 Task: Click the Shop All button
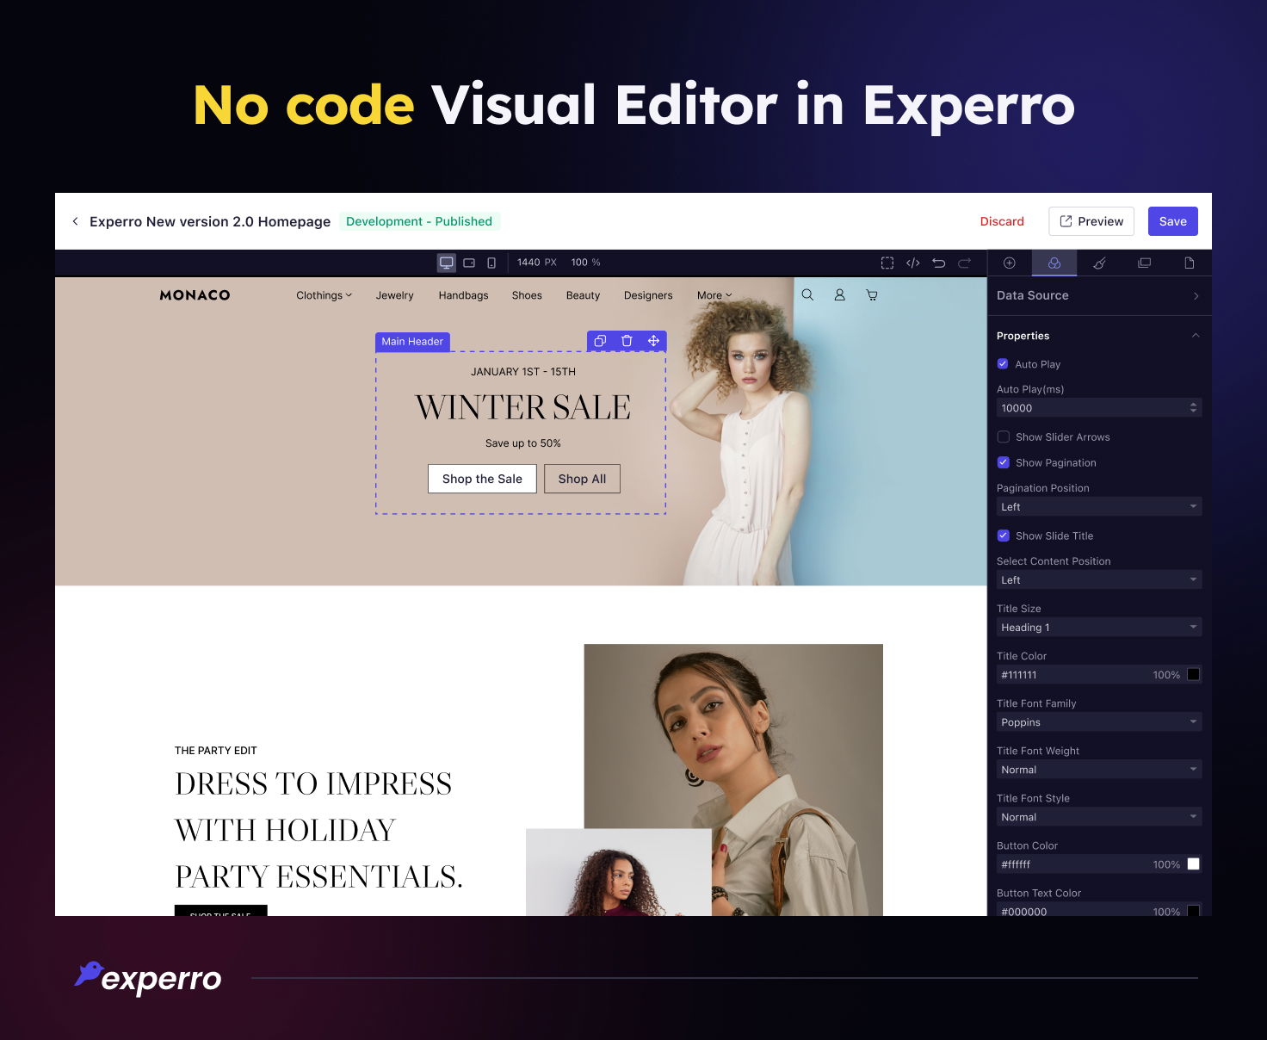click(582, 479)
